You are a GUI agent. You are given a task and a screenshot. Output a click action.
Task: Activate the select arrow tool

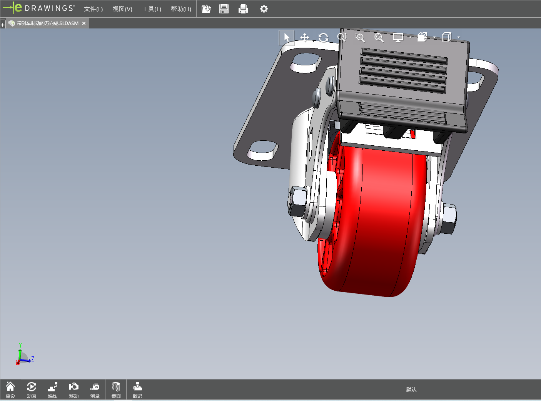pyautogui.click(x=287, y=38)
